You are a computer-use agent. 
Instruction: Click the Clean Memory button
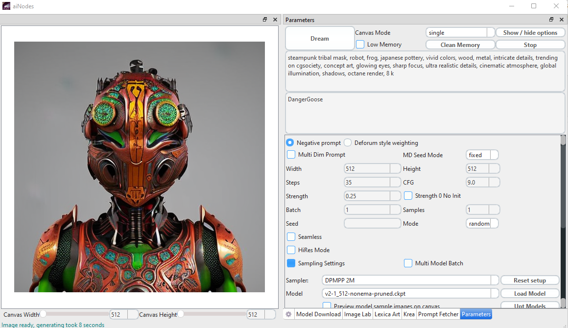(x=460, y=45)
